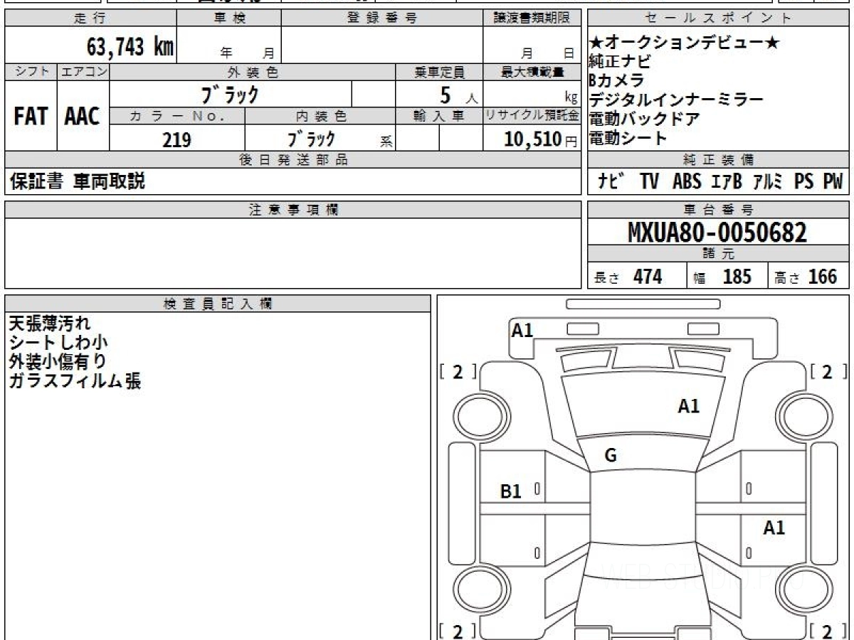Click the color number 219
The width and height of the screenshot is (854, 640).
point(176,139)
